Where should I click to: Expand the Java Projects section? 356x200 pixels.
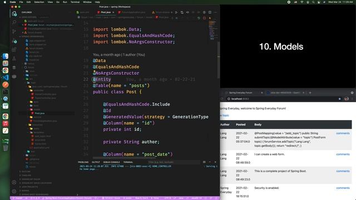(29, 187)
